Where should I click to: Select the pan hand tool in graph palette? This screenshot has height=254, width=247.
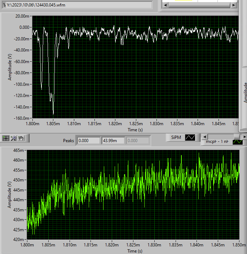(21, 138)
